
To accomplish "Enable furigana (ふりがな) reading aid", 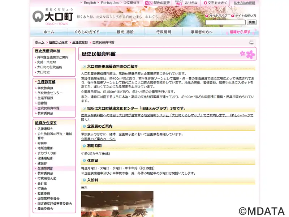I will tap(187, 3).
